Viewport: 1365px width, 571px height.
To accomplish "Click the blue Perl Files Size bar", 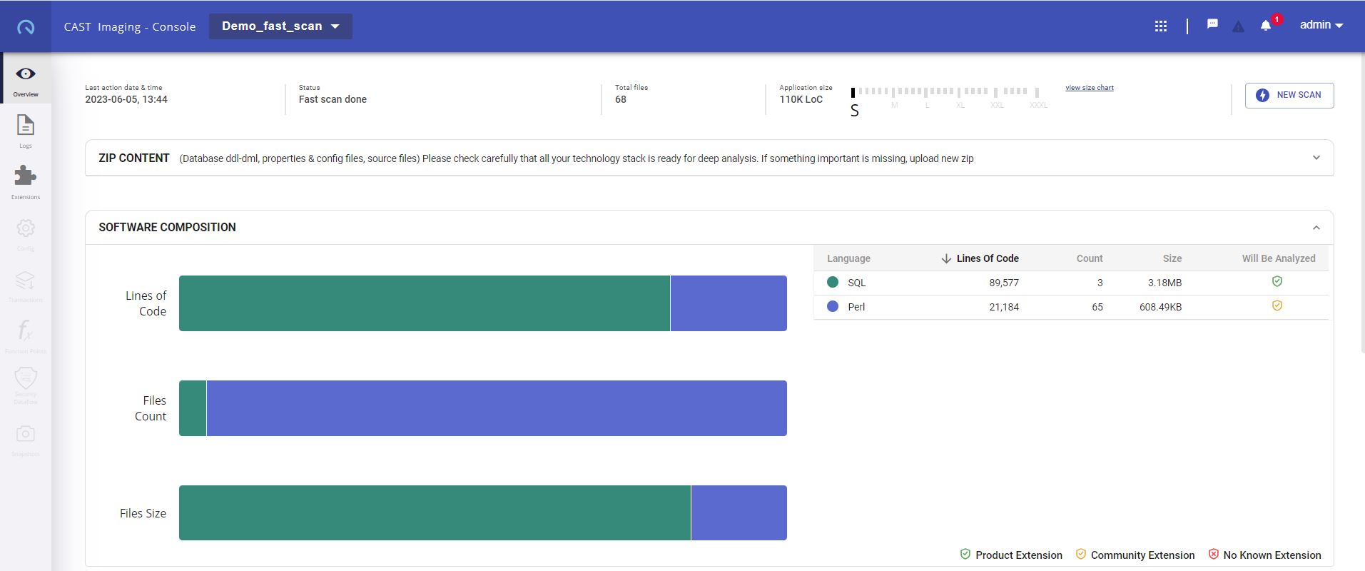I will (739, 513).
